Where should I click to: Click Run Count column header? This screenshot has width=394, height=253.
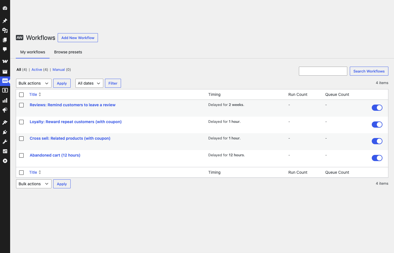coord(298,94)
